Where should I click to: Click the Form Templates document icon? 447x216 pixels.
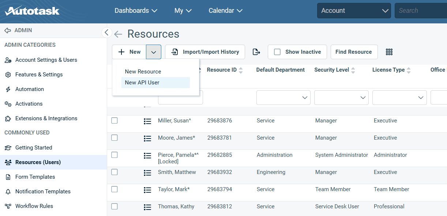pos(8,177)
